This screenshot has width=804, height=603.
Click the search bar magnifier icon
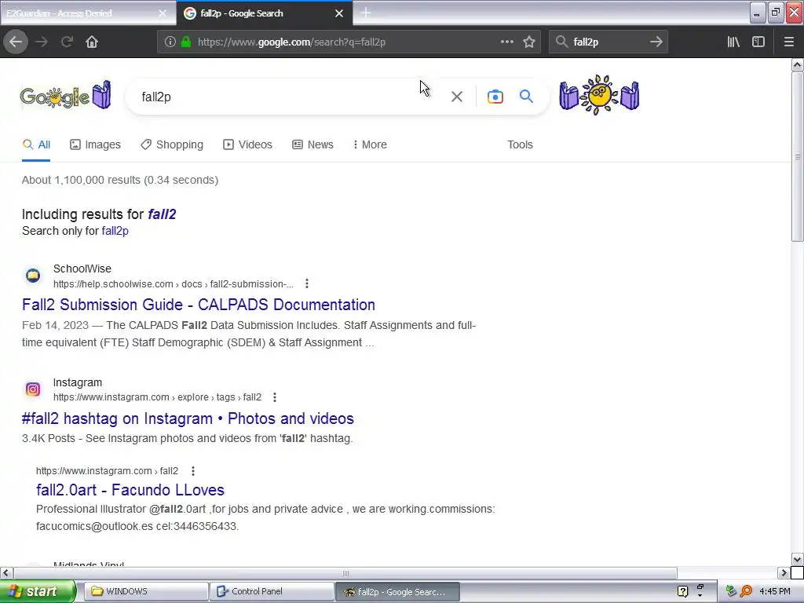561,42
